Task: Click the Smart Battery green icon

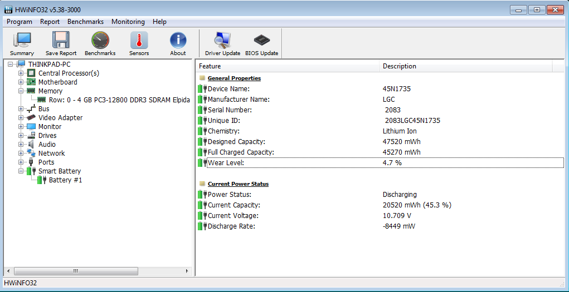Action: pyautogui.click(x=32, y=171)
